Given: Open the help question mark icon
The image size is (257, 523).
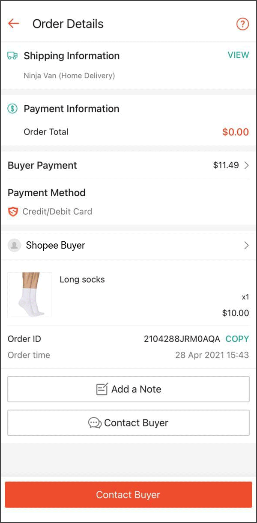Looking at the screenshot, I should pyautogui.click(x=242, y=24).
